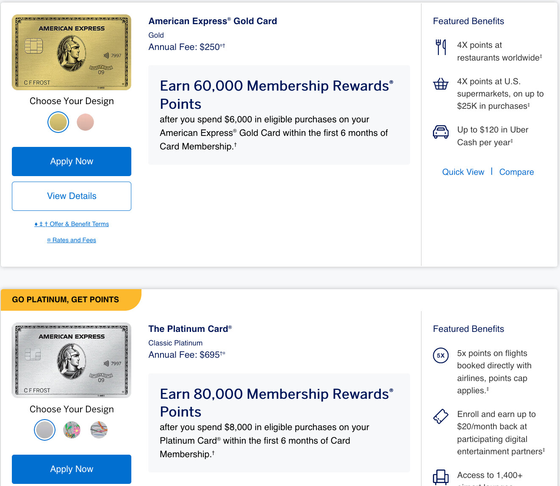Open the Rates and Fees link
Image resolution: width=560 pixels, height=486 pixels.
pos(72,240)
